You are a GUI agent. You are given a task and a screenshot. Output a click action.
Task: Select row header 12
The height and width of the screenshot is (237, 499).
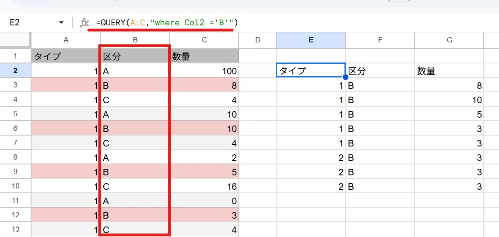coord(15,215)
